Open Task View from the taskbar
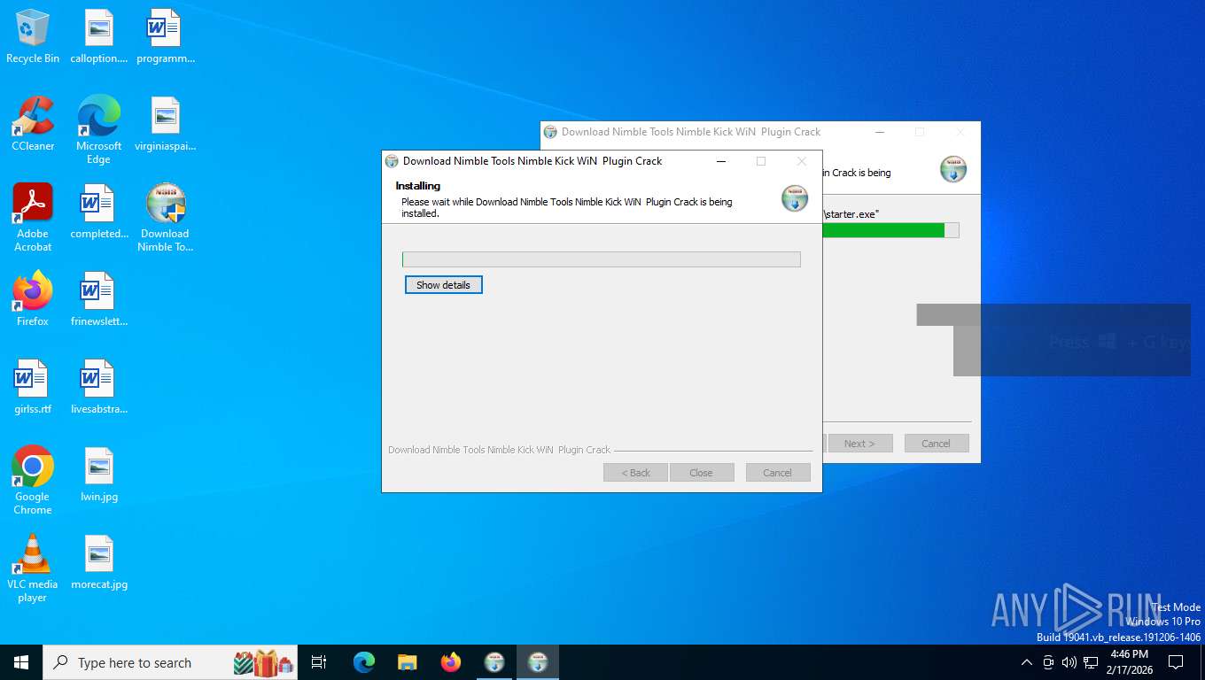 [x=320, y=662]
